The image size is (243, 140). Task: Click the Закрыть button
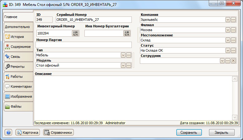click(222, 133)
